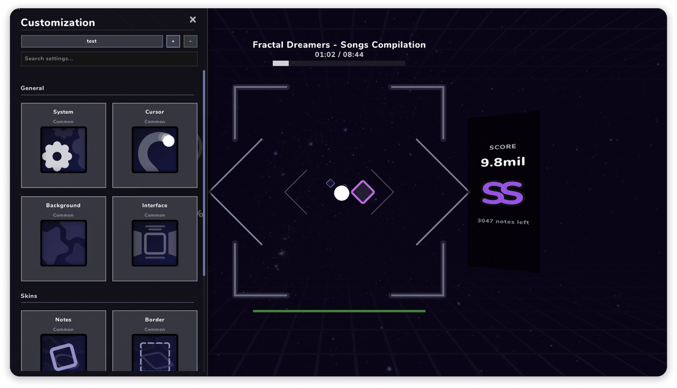Click the white circle cursor
This screenshot has height=388, width=677.
(341, 193)
